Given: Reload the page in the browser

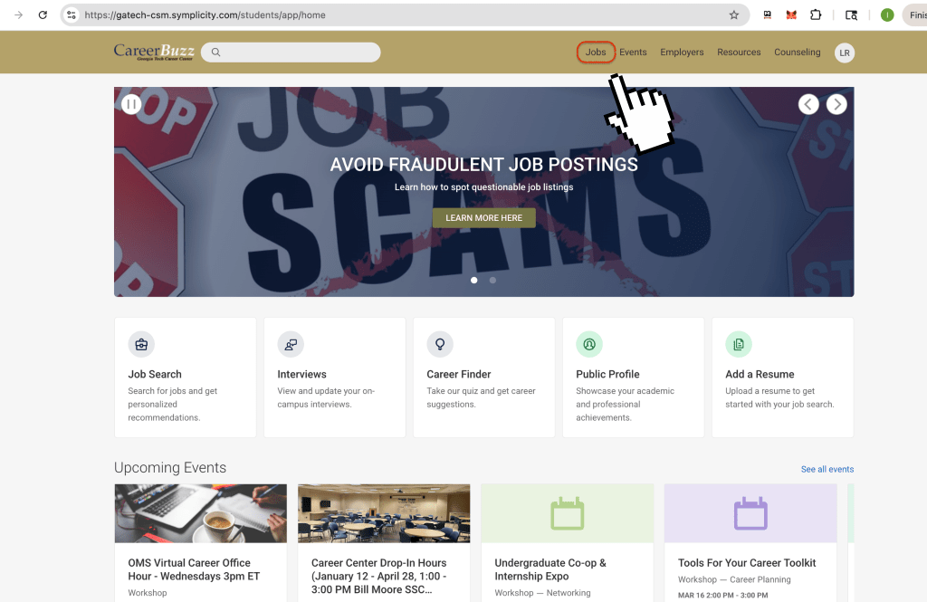Looking at the screenshot, I should [43, 14].
